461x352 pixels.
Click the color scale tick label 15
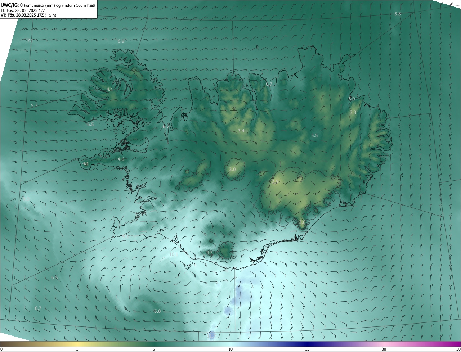click(x=307, y=349)
